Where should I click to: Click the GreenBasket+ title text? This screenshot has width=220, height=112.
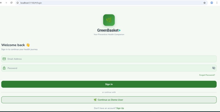point(109,30)
